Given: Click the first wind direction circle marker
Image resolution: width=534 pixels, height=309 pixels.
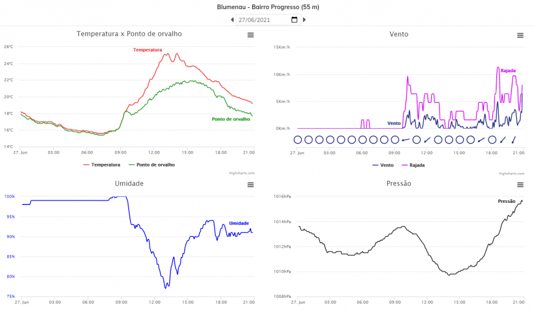Looking at the screenshot, I should pos(297,140).
